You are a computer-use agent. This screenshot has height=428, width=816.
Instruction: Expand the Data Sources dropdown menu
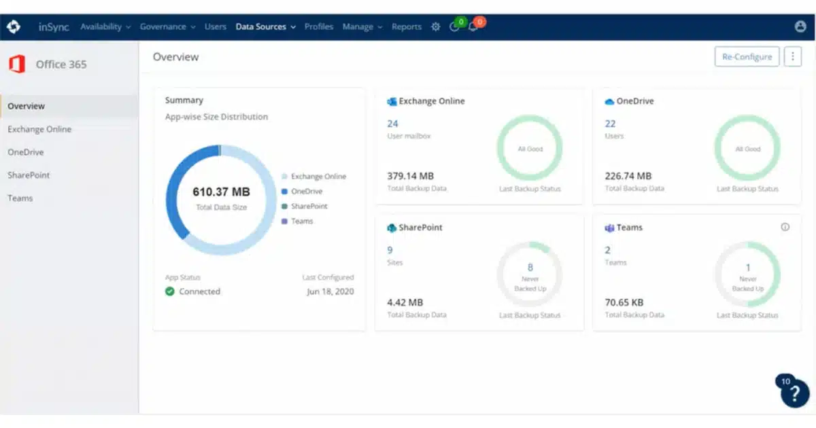click(266, 27)
